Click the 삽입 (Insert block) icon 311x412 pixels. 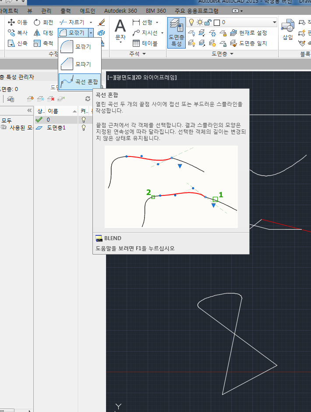click(x=288, y=26)
